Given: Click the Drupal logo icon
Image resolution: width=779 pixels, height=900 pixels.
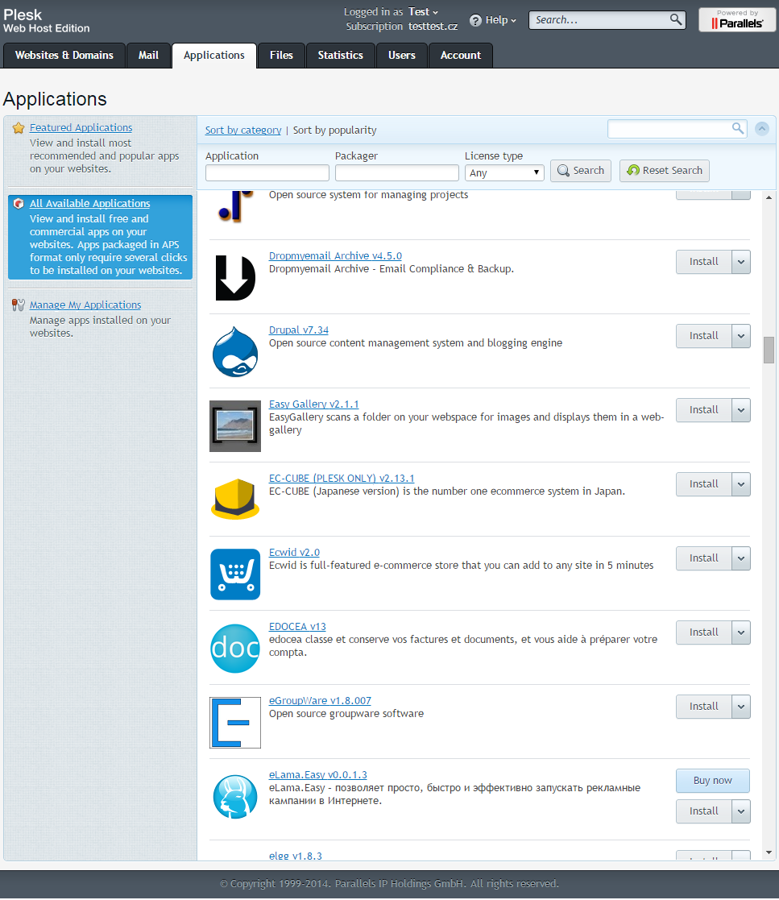Looking at the screenshot, I should click(x=235, y=351).
